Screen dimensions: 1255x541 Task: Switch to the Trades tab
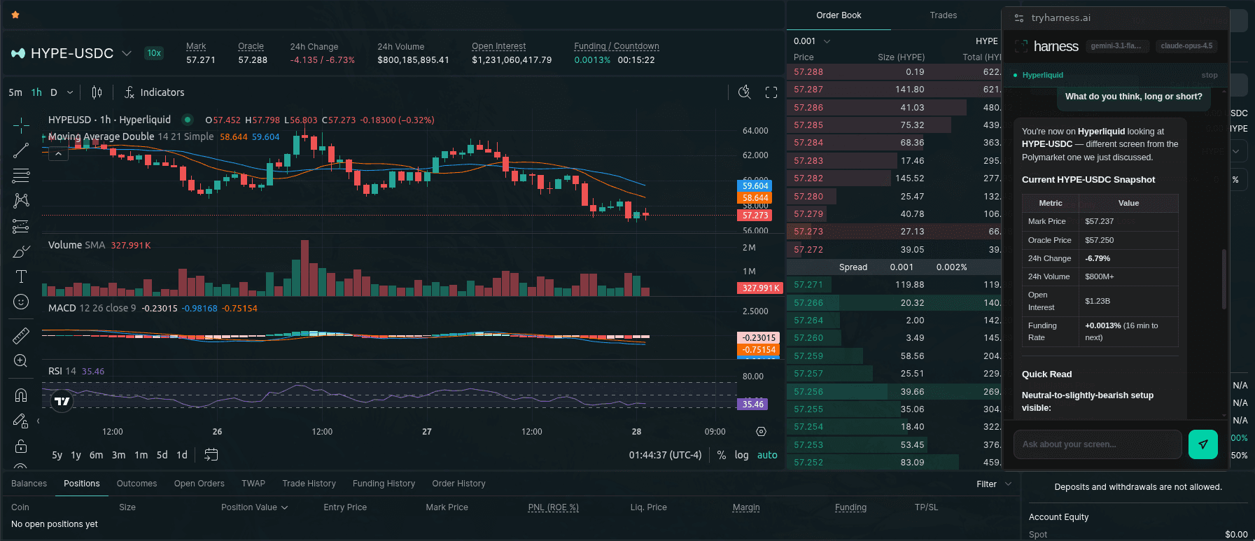click(943, 15)
